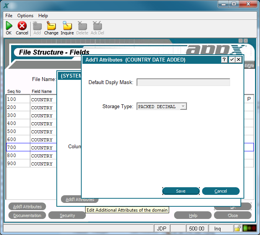Click COUNTRY field name in row 900
Image resolution: width=260 pixels, height=235 pixels.
click(42, 164)
